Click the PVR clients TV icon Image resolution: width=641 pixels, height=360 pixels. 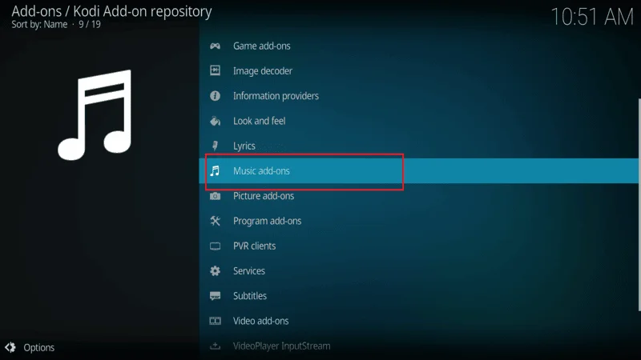[x=215, y=246]
